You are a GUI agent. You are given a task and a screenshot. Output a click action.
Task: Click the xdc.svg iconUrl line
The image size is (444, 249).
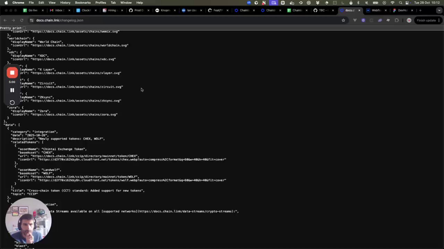tap(63, 59)
